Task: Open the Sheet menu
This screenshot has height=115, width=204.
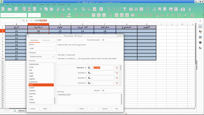Action: coord(41,4)
